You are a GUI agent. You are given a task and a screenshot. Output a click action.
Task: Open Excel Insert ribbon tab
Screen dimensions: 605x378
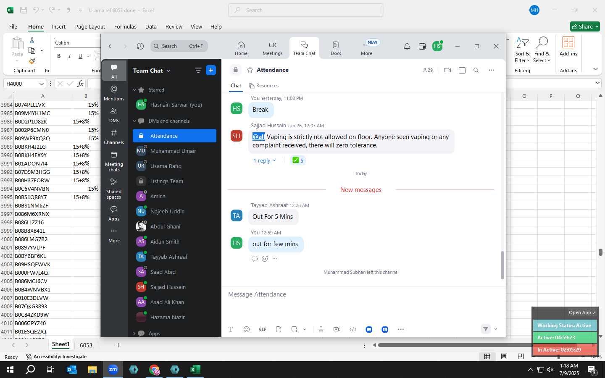[x=59, y=26]
